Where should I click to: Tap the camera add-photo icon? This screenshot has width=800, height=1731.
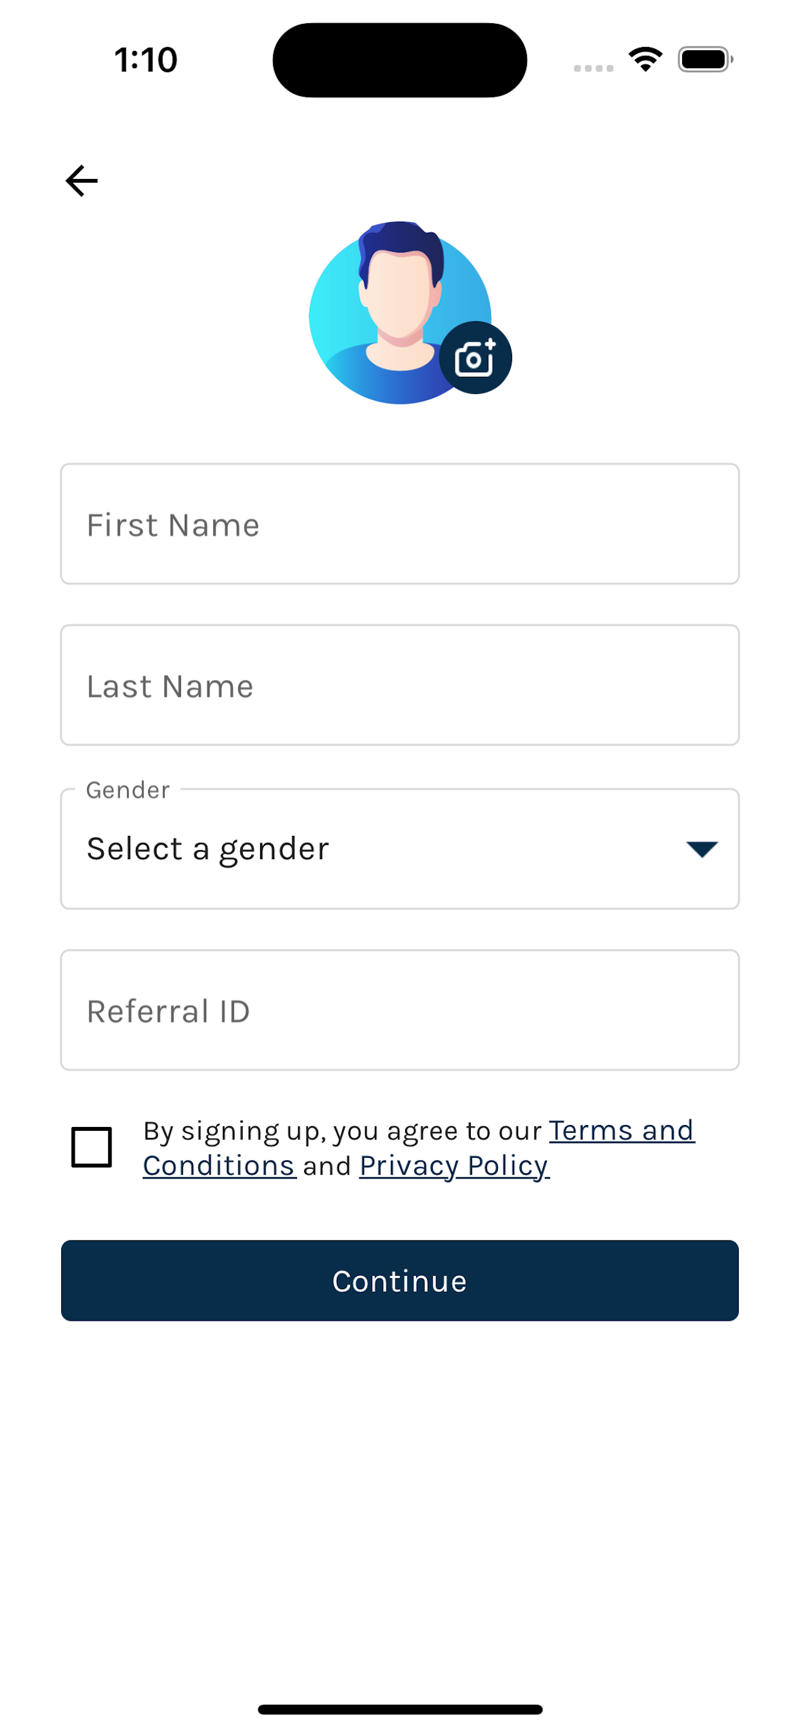click(475, 357)
